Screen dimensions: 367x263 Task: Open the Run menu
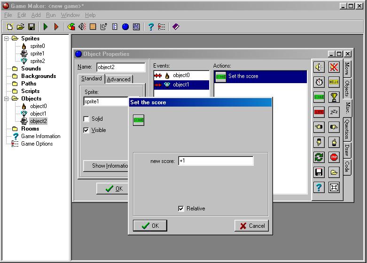(x=51, y=15)
